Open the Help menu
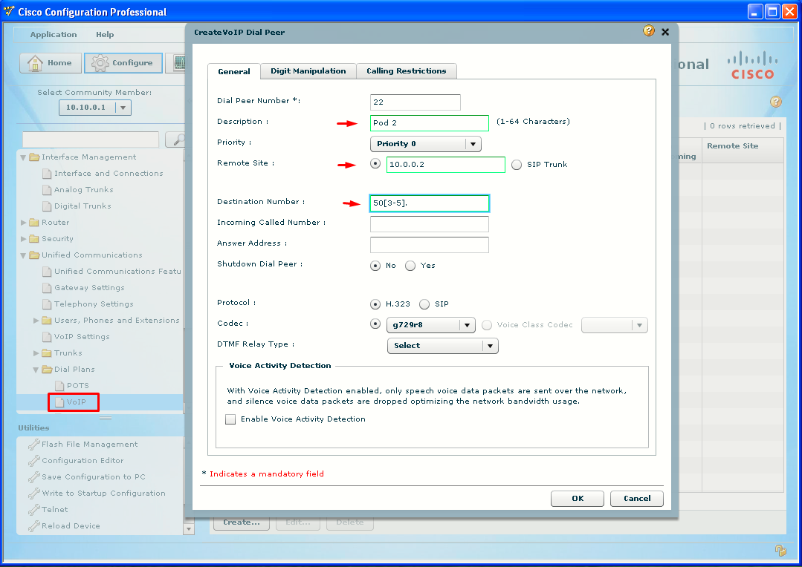The height and width of the screenshot is (567, 802). click(x=105, y=34)
